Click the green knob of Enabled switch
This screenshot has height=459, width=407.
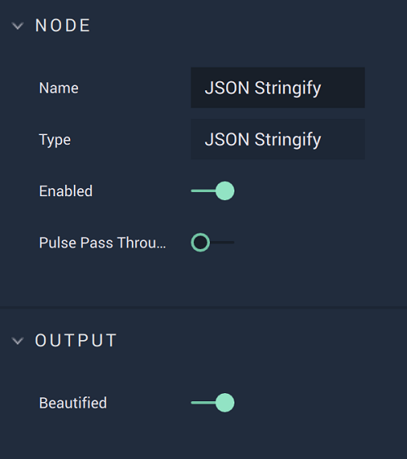pos(225,191)
